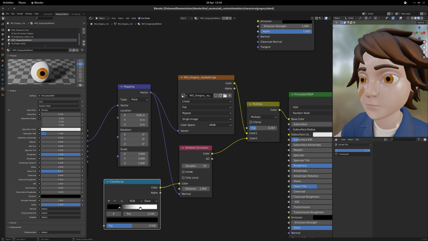
Task: Open the Node menu in node editor
Action: (x=134, y=18)
